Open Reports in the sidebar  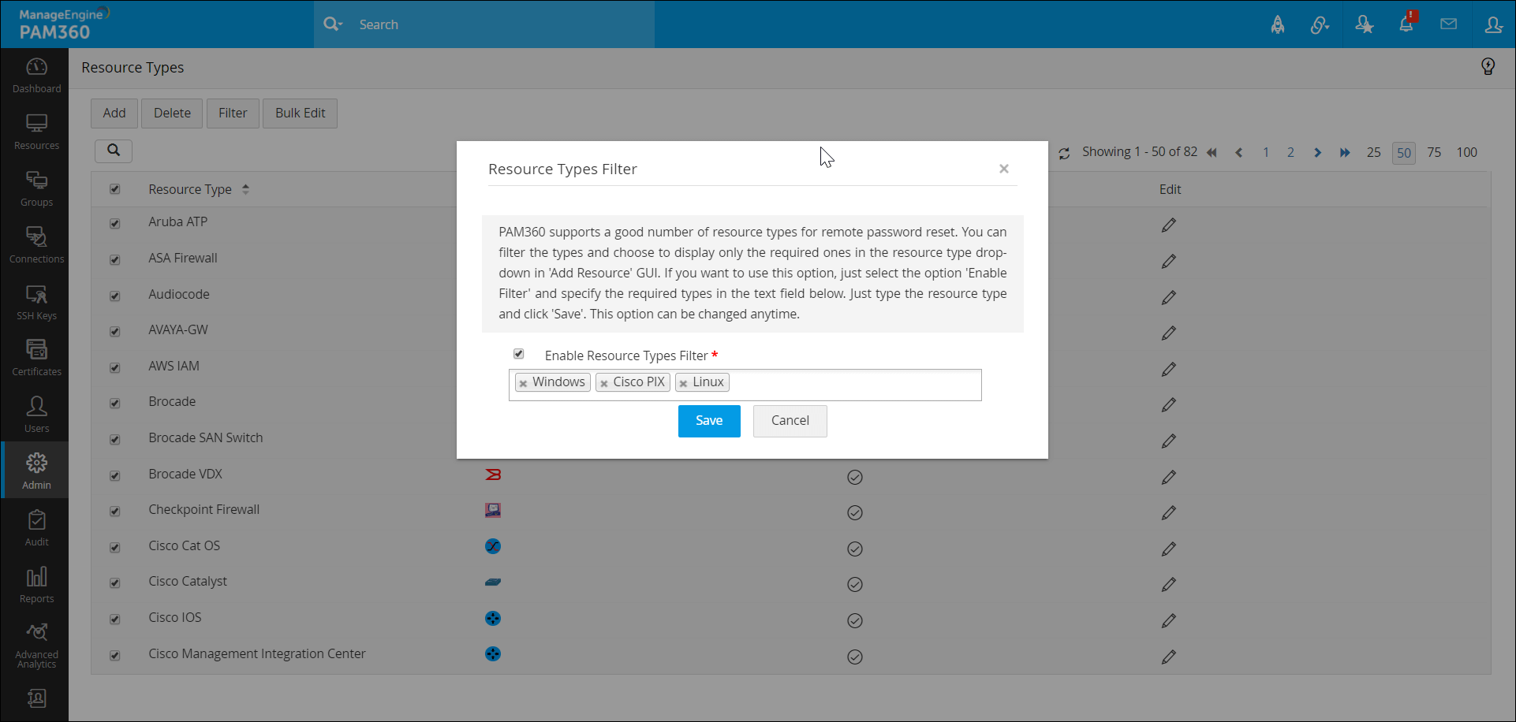[36, 586]
